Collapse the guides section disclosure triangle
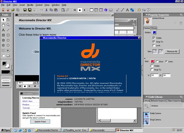The image size is (184, 133). point(145,58)
